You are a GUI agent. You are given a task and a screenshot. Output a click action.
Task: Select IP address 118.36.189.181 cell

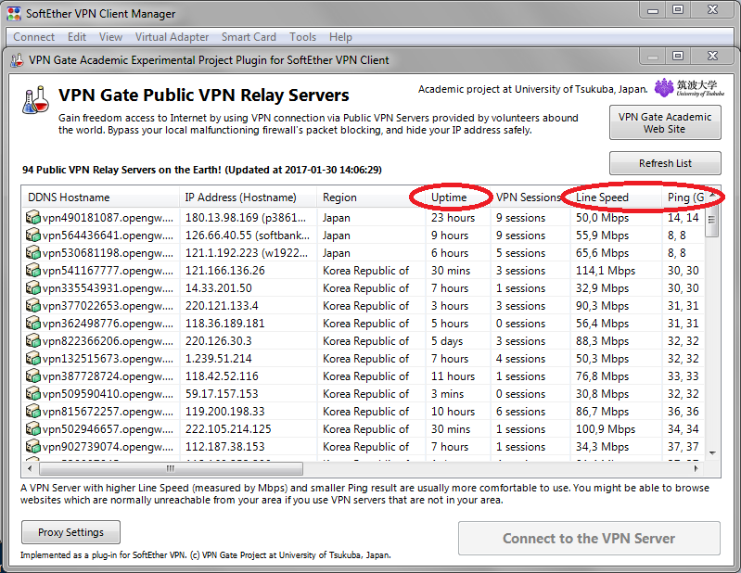pyautogui.click(x=248, y=324)
